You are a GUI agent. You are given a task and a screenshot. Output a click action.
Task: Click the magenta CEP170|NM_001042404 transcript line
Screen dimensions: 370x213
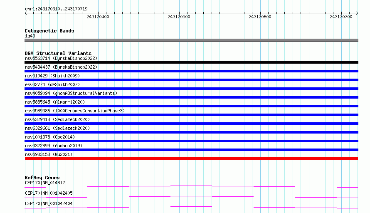[191, 207]
